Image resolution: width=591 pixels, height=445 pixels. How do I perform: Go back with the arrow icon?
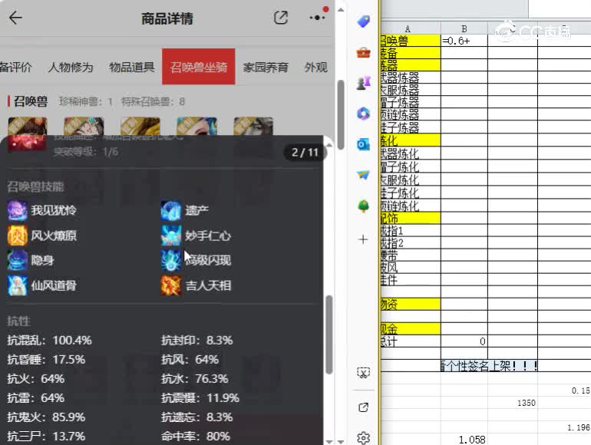[x=16, y=18]
